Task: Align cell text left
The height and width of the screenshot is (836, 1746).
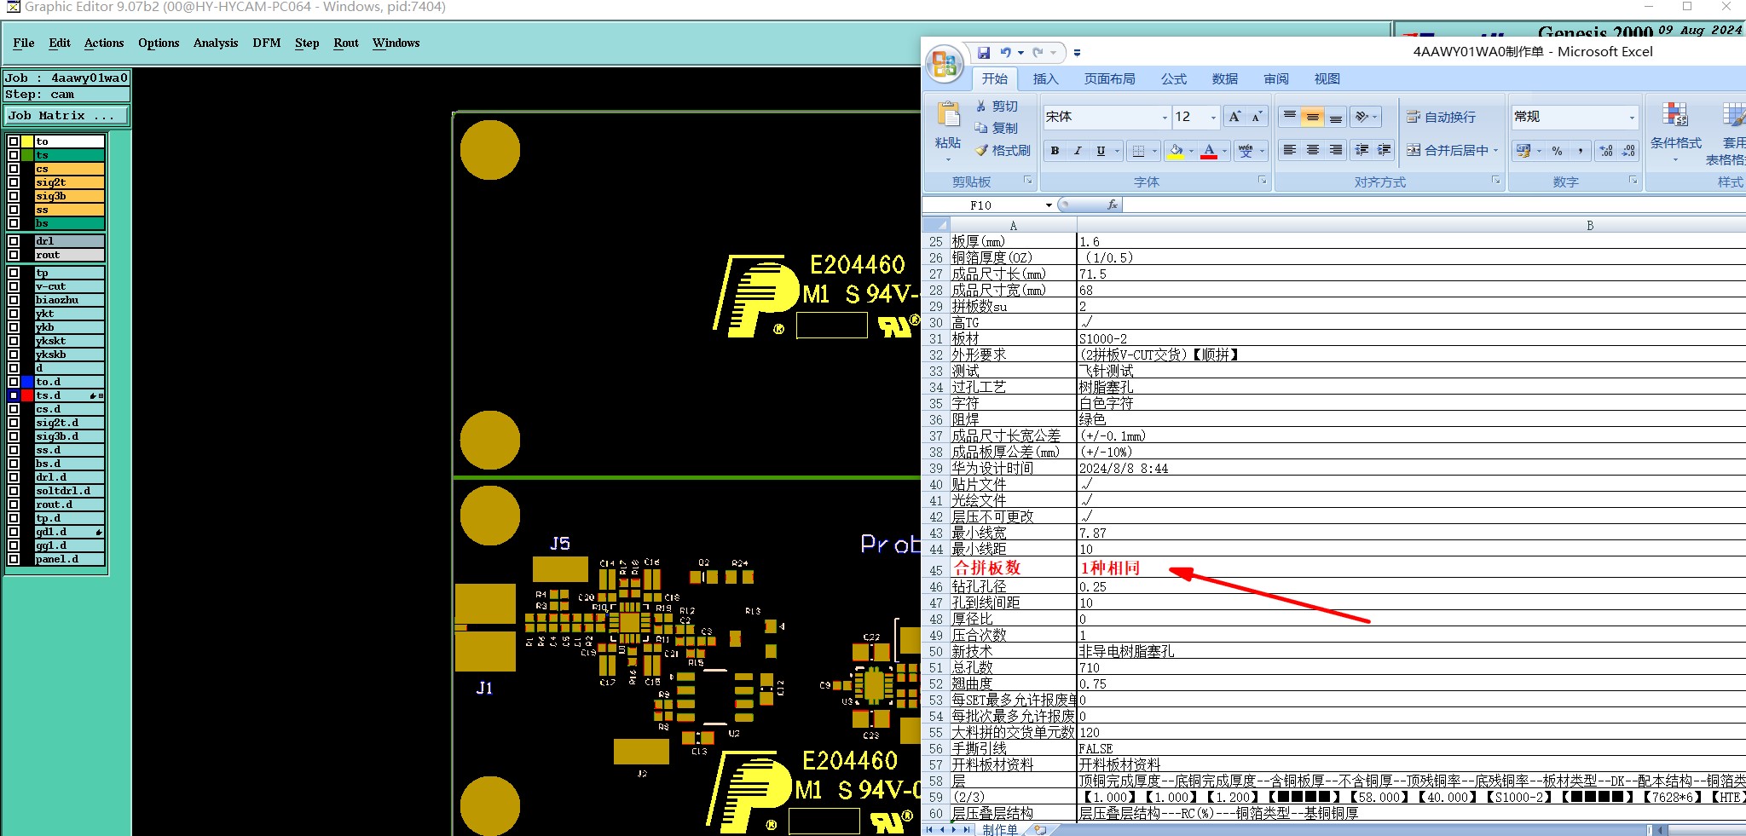Action: 1290,150
